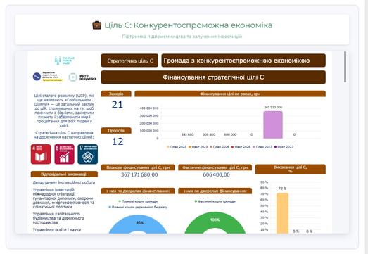Select 'Департамент інспекційної роботи' in the executors list
Viewport: 368px width, 254px height.
64,182
